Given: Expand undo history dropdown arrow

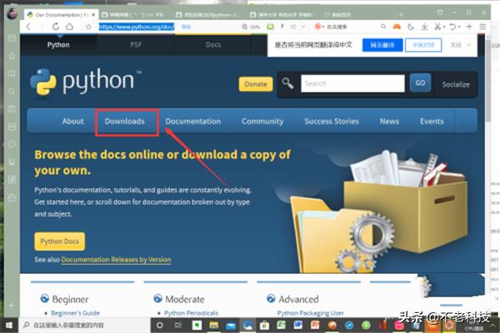Looking at the screenshot, I should point(459,27).
